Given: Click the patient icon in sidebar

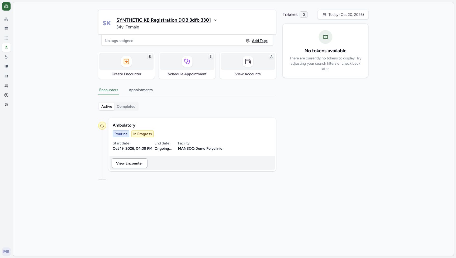Looking at the screenshot, I should click(x=6, y=48).
